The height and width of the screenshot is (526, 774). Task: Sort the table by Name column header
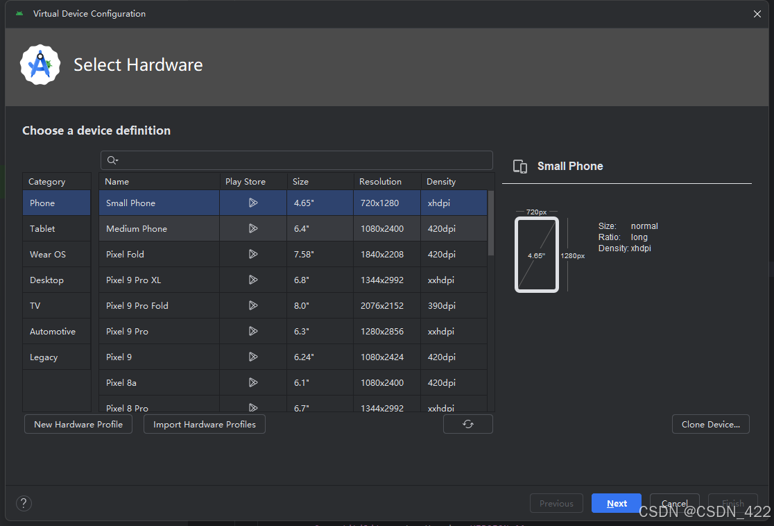[117, 182]
